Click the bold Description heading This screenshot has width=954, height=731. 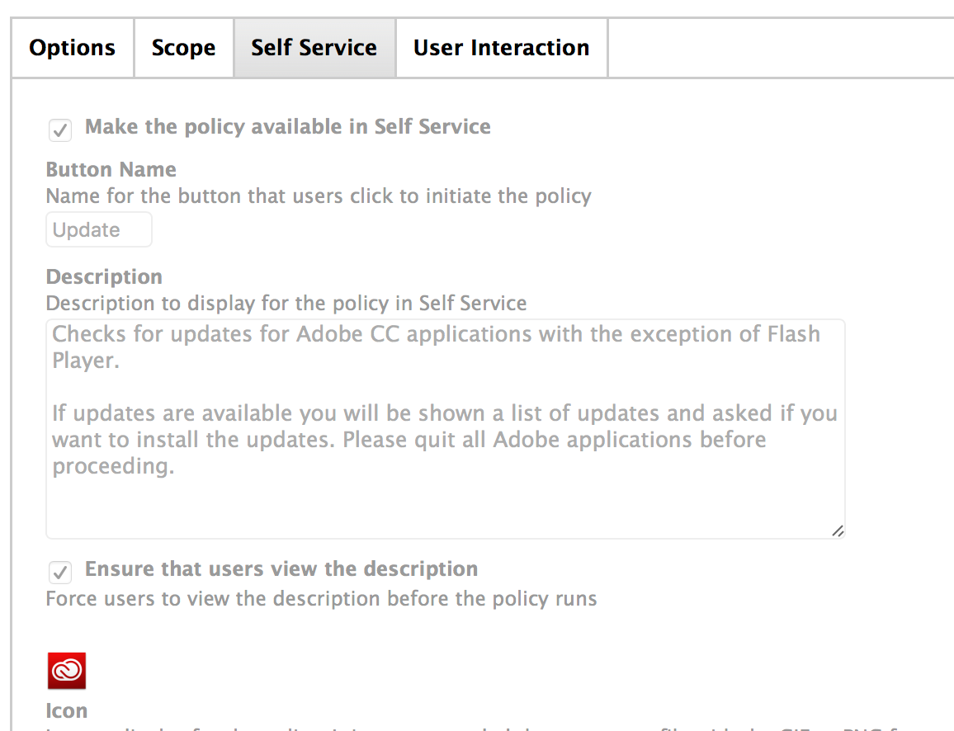point(104,276)
